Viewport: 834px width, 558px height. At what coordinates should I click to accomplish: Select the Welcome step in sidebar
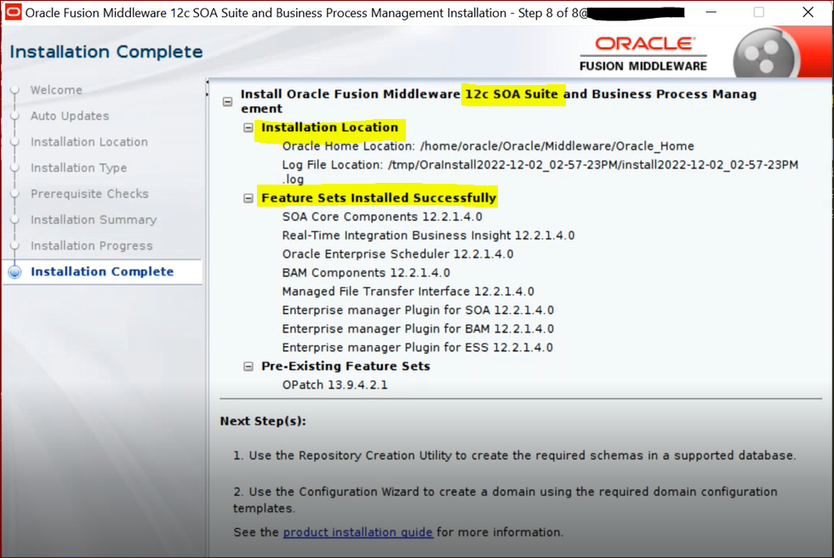[56, 90]
